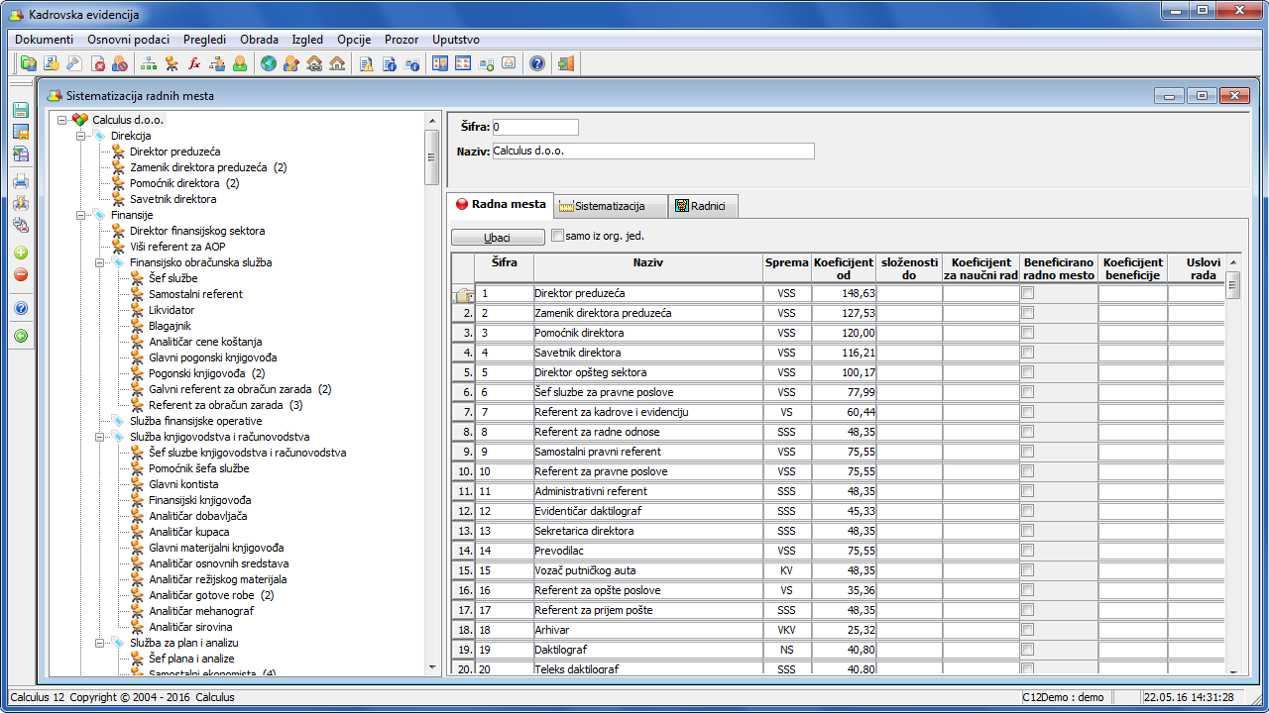Select Glavni kontista tree item

pos(183,484)
